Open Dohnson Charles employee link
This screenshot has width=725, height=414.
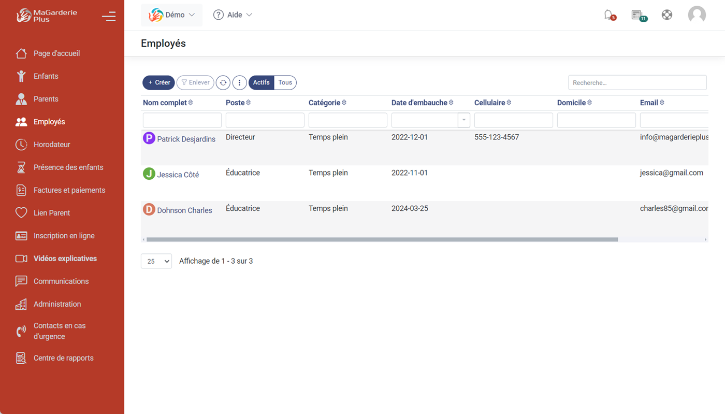pos(185,210)
